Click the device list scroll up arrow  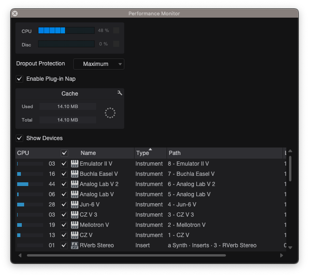290,151
